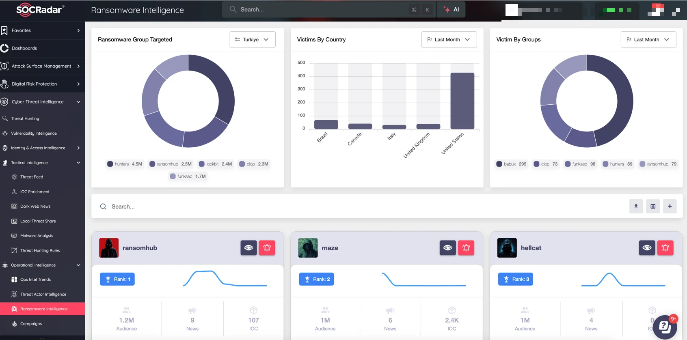
Task: Click the Rank: 1 badge
Action: [117, 279]
